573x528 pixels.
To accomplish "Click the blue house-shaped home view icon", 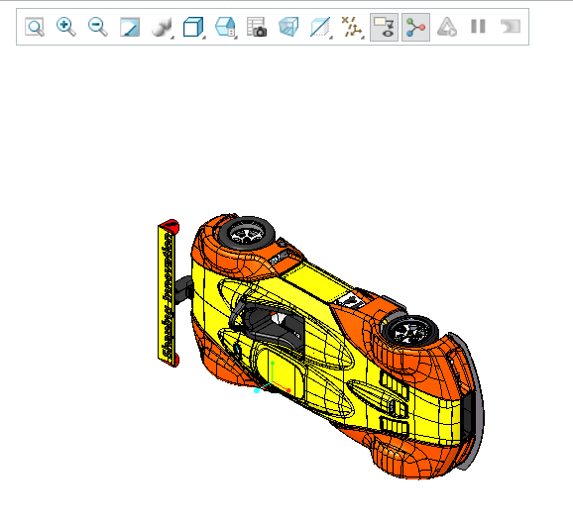I will (x=224, y=27).
